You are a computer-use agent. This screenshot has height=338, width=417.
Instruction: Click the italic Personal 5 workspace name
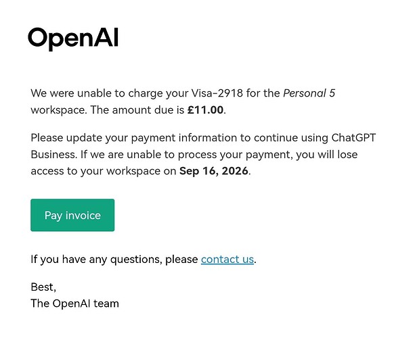[x=309, y=93]
